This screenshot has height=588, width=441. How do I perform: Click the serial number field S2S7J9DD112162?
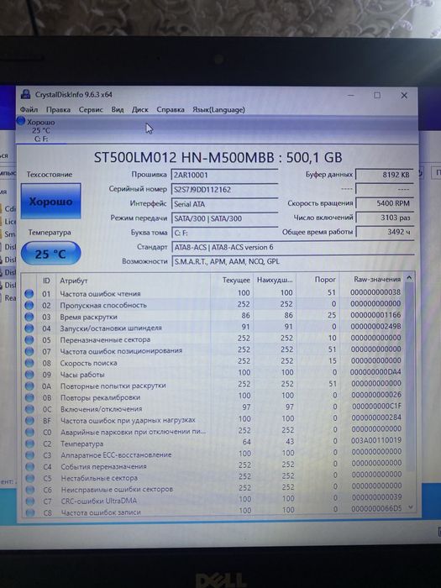[x=224, y=189]
